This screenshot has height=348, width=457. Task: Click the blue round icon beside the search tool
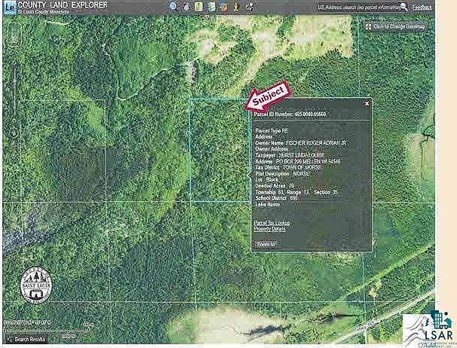point(186,7)
